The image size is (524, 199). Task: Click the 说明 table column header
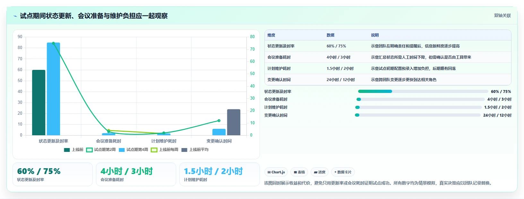pyautogui.click(x=375, y=35)
